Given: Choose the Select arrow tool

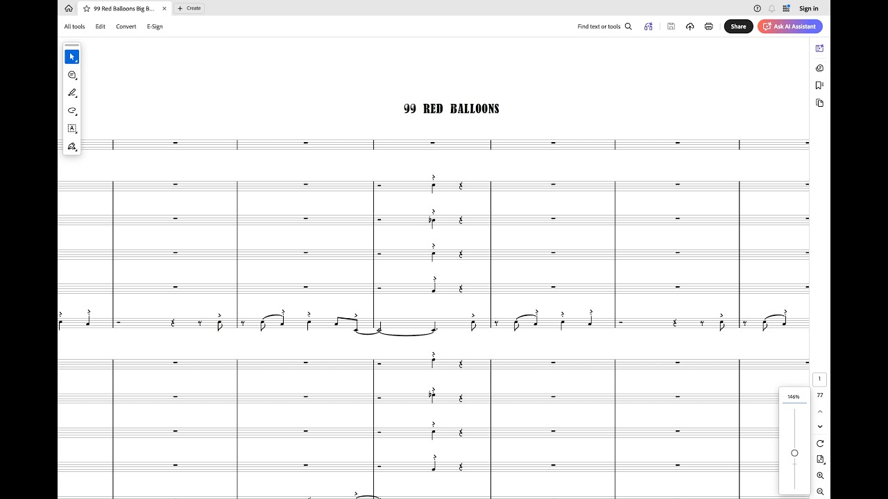Looking at the screenshot, I should (71, 57).
